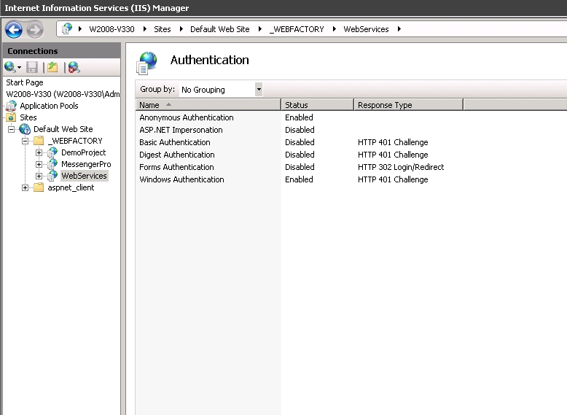This screenshot has width=567, height=415.
Task: Click the Create New Connection globe icon
Action: coord(10,67)
